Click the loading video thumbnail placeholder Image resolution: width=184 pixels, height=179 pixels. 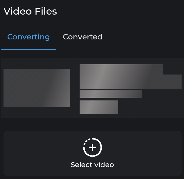(x=37, y=88)
